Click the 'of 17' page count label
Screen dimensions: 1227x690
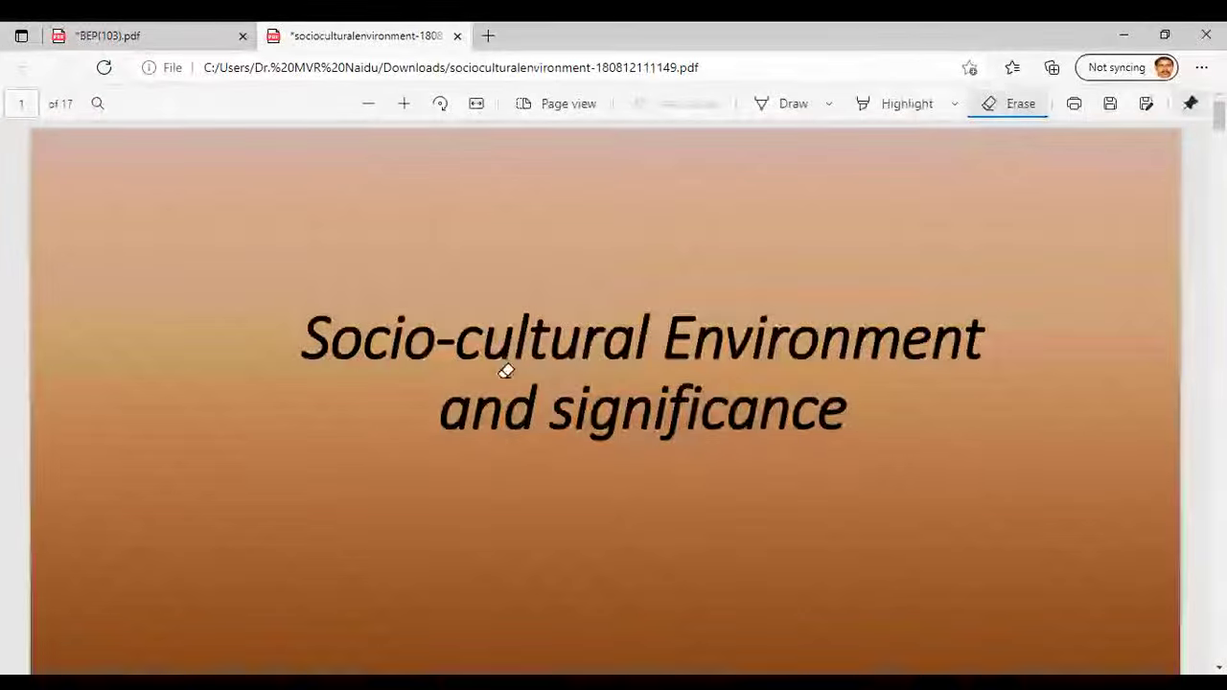60,103
